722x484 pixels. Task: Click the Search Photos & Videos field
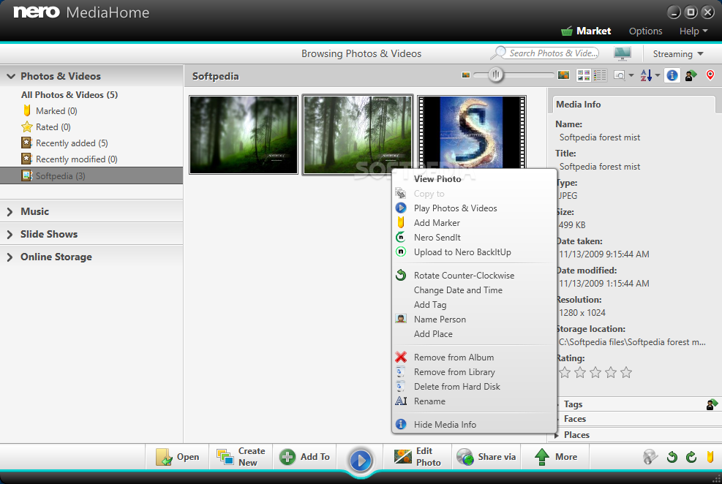pos(552,53)
